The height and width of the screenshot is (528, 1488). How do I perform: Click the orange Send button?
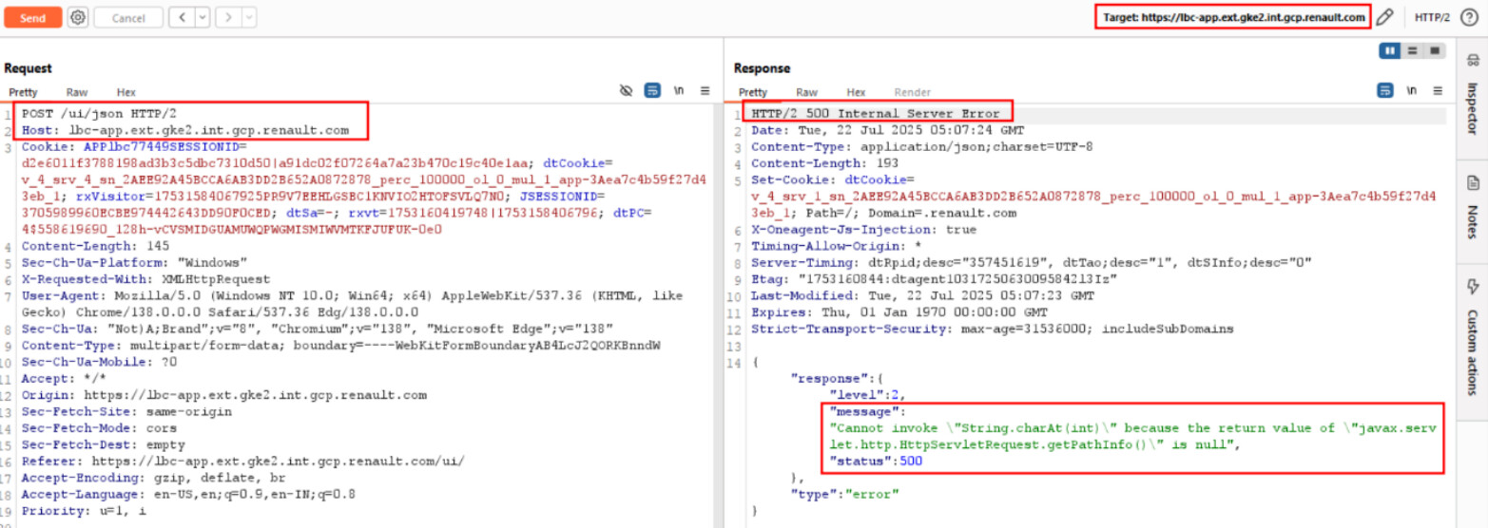[x=32, y=17]
